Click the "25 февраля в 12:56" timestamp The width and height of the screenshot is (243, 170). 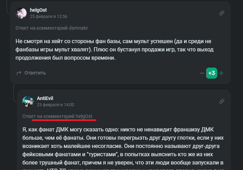click(48, 16)
